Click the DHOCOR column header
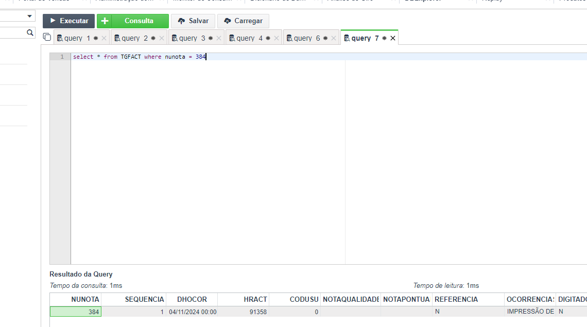587x327 pixels. (192, 299)
